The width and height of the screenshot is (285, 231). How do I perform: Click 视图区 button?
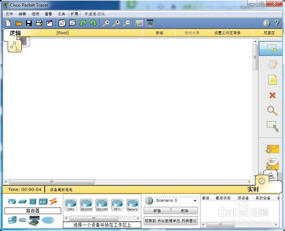(269, 33)
